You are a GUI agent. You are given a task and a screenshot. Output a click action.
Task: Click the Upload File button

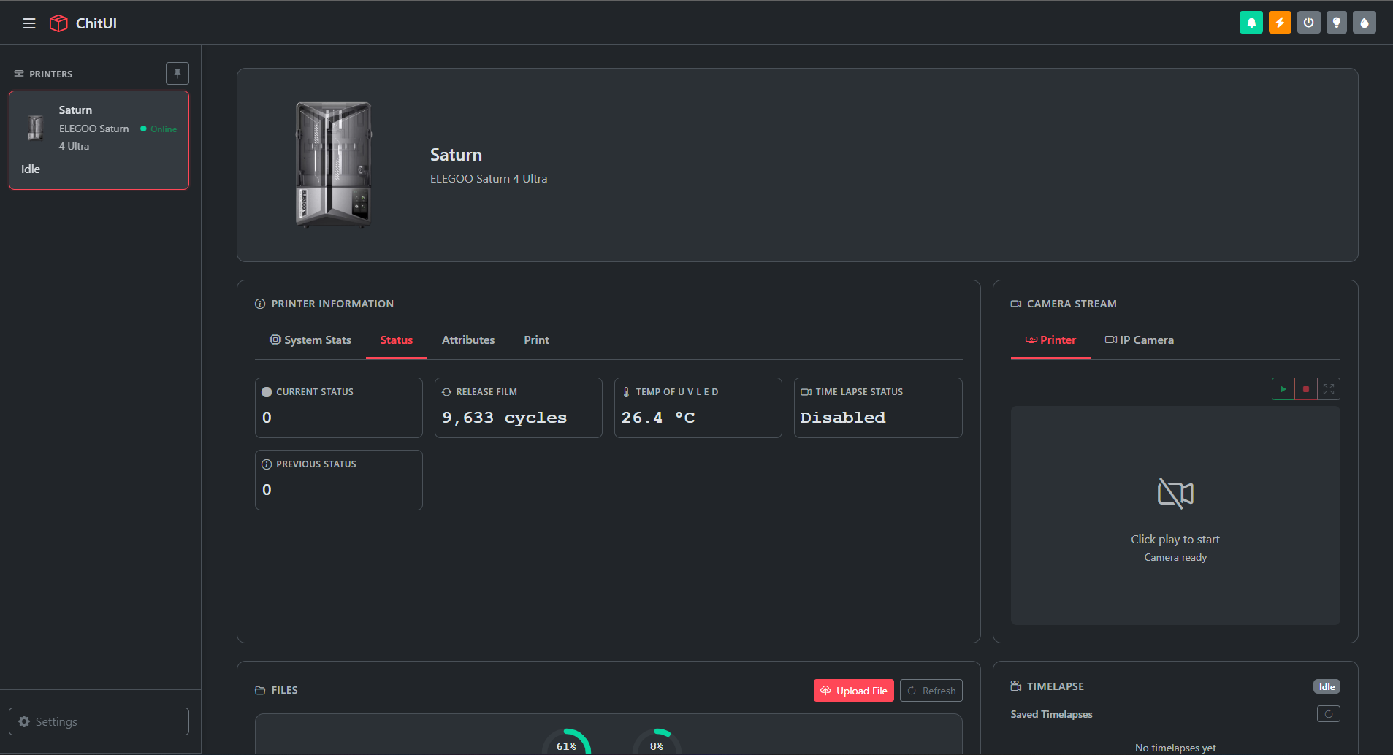(x=852, y=690)
